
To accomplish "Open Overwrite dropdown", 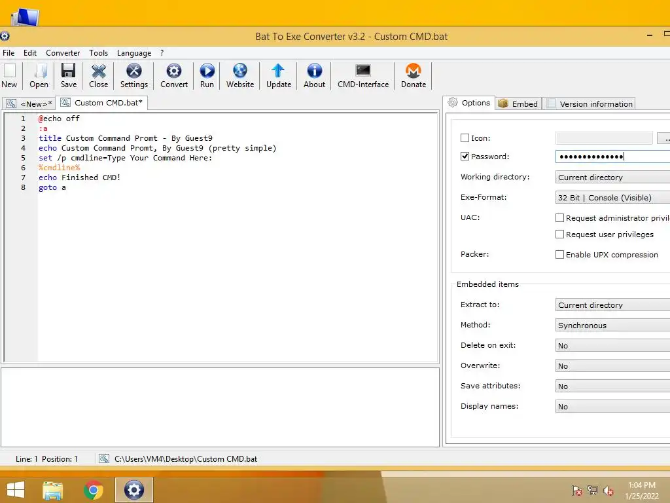I will [x=612, y=365].
